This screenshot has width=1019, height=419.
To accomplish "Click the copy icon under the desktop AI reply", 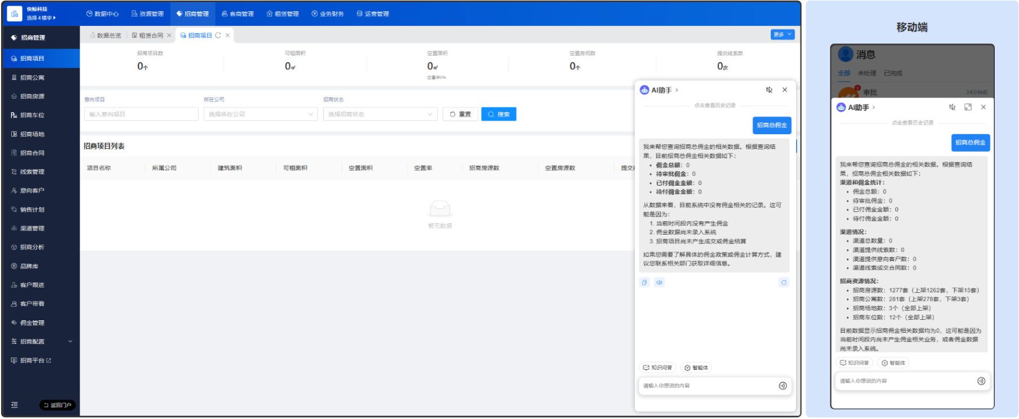I will (x=644, y=283).
